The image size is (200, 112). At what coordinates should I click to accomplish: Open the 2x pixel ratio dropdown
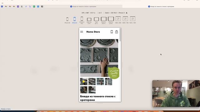100,13
